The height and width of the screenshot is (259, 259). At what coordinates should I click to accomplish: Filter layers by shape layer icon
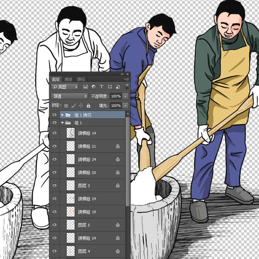(110, 87)
